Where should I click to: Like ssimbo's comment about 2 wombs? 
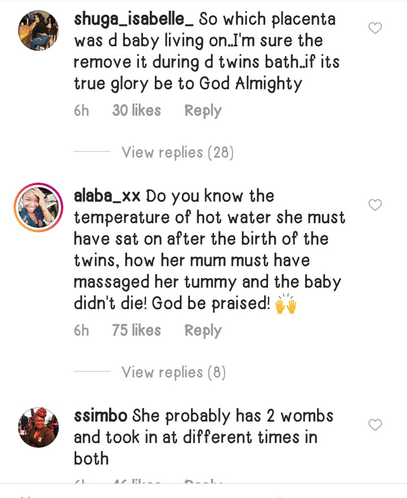point(375,425)
